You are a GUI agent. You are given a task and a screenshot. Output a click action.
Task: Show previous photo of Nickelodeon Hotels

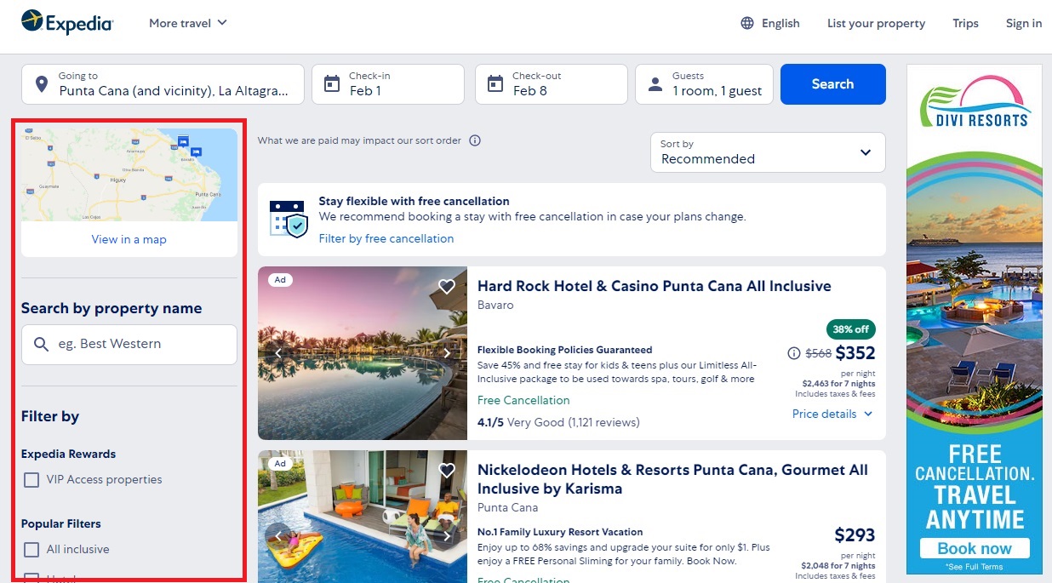tap(277, 536)
